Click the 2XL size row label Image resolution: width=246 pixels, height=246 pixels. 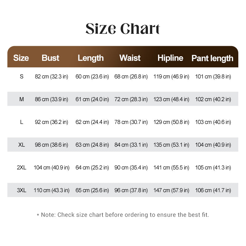tap(22, 168)
